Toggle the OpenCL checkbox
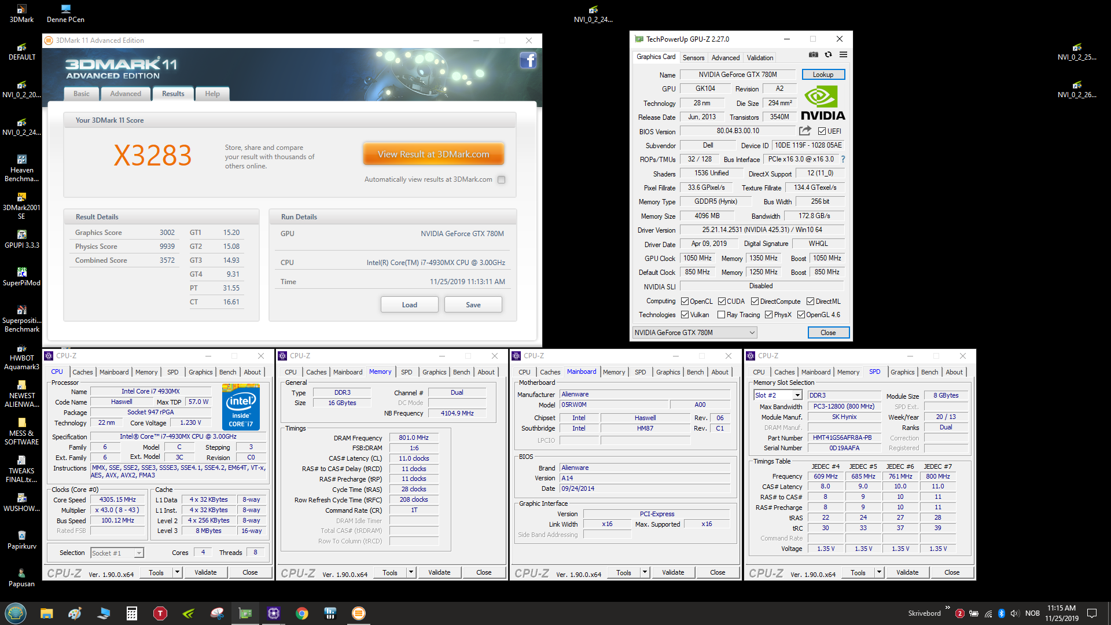Screen dimensions: 1111x625 [x=685, y=302]
